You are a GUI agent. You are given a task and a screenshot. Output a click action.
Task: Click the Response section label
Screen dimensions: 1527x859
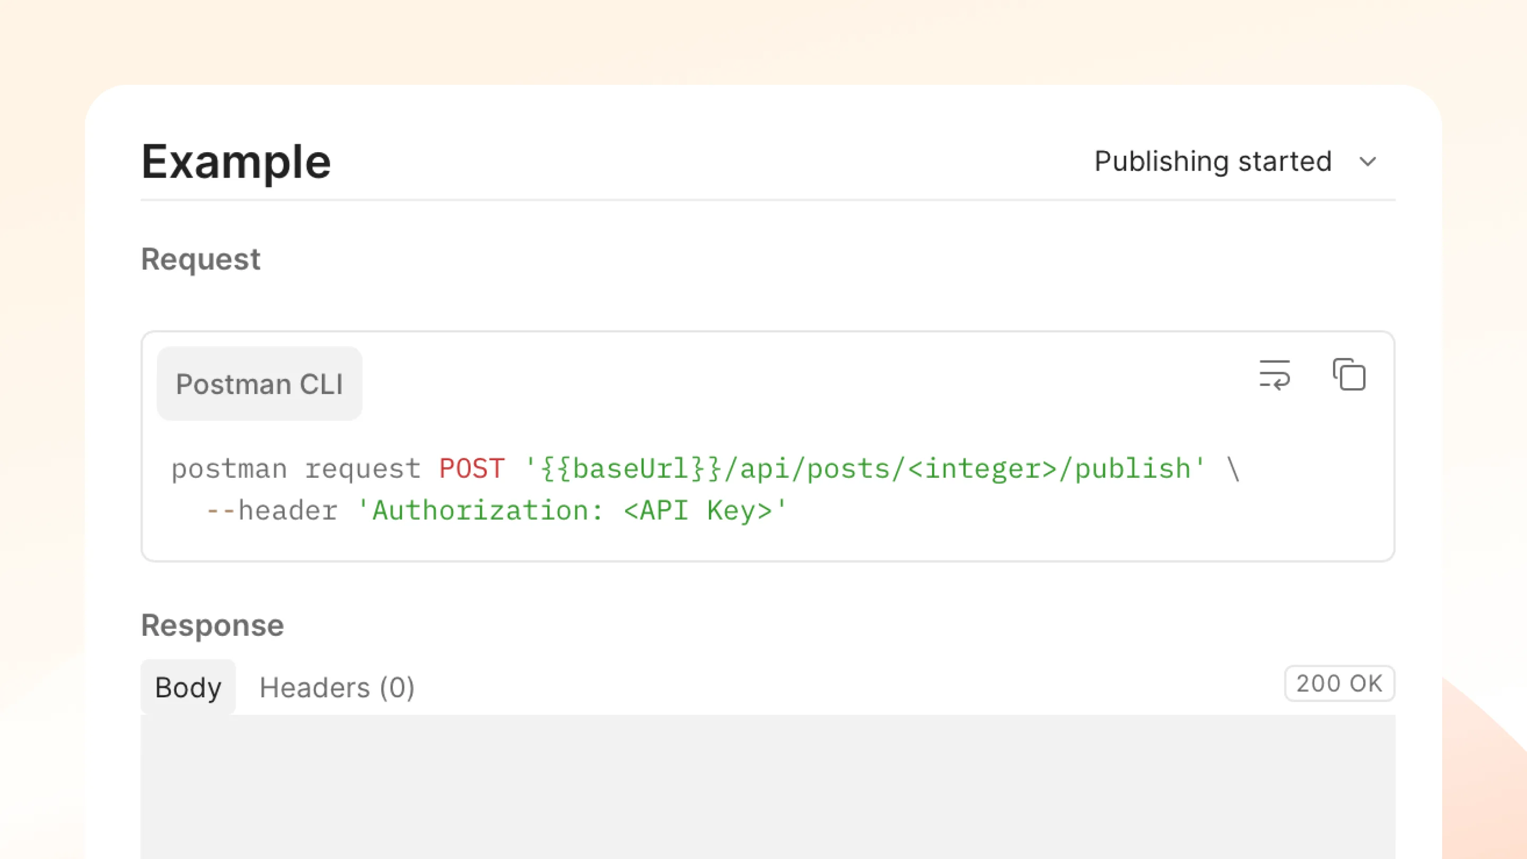click(212, 626)
